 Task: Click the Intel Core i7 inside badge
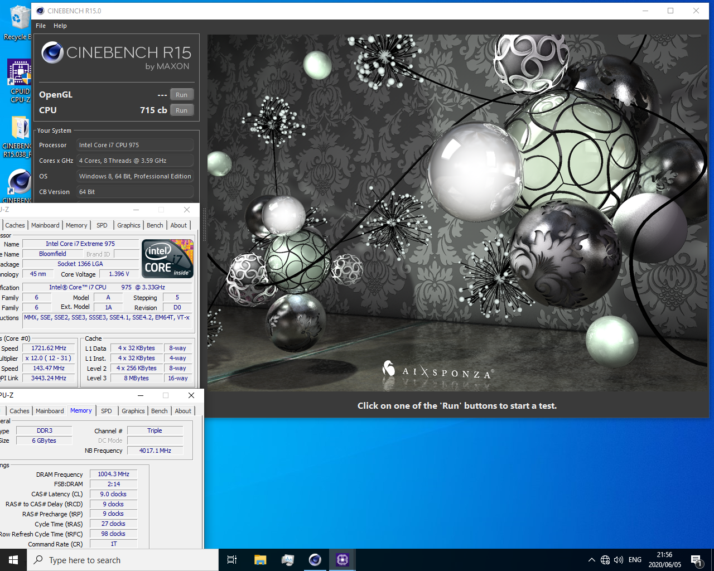pos(168,259)
